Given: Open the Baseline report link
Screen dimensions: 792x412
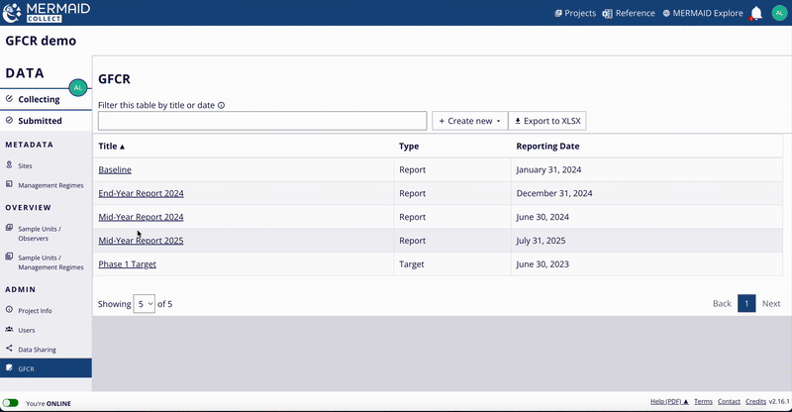Looking at the screenshot, I should click(115, 170).
